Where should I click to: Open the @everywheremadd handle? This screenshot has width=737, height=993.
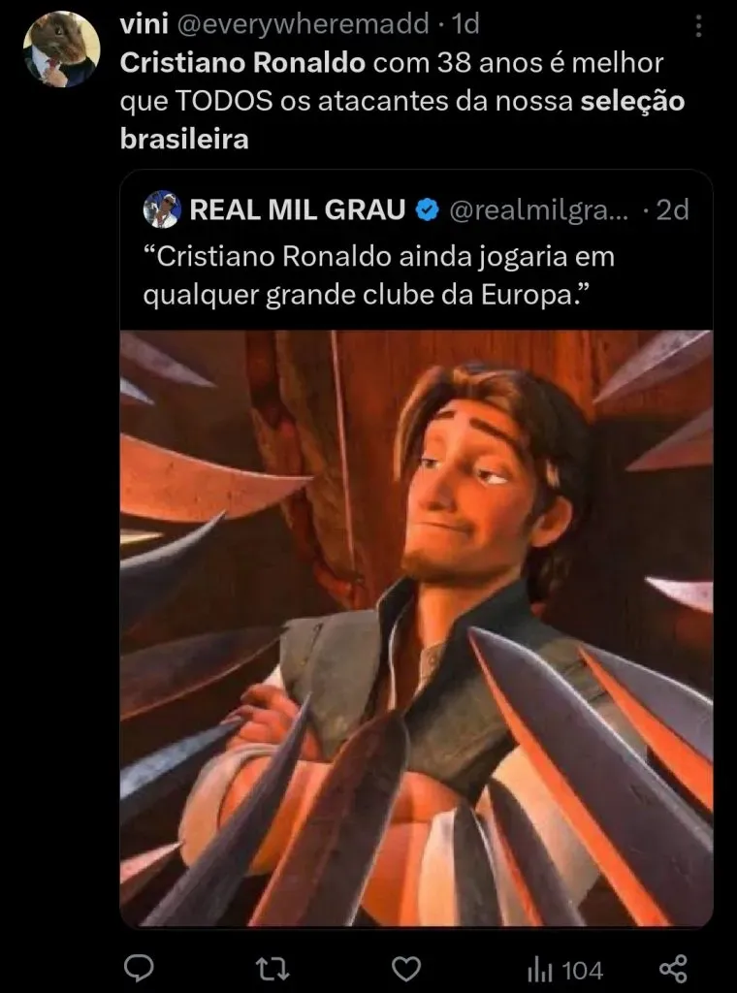point(302,25)
